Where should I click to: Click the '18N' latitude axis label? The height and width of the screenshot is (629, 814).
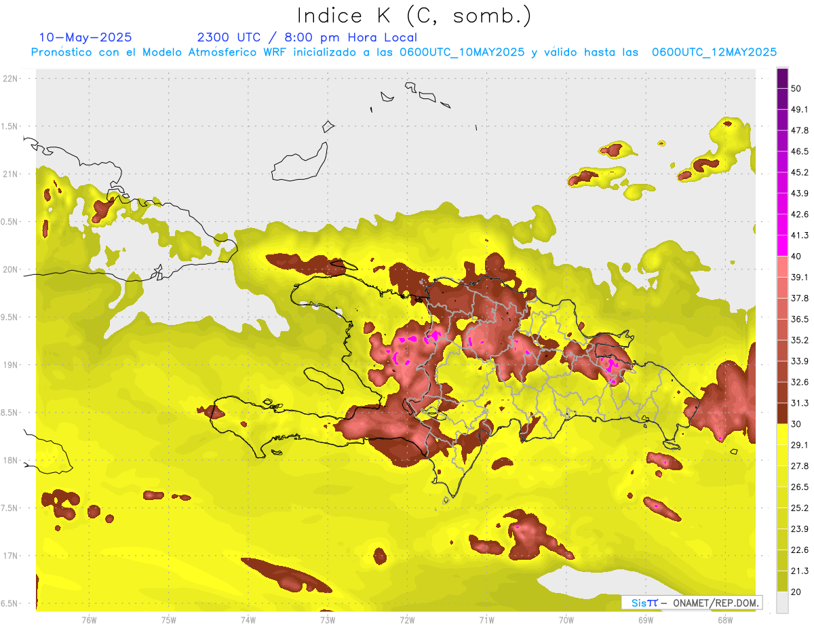[12, 461]
